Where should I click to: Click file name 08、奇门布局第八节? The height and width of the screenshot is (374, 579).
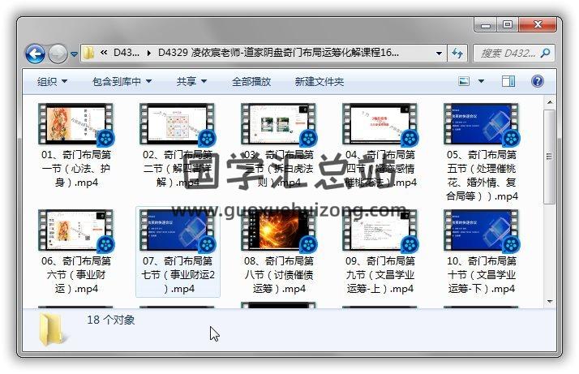tap(279, 274)
